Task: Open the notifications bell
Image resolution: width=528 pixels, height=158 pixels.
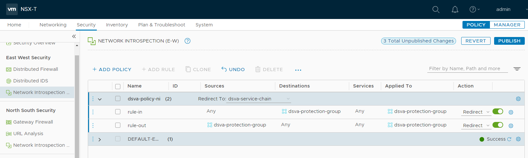Action: pos(455,10)
